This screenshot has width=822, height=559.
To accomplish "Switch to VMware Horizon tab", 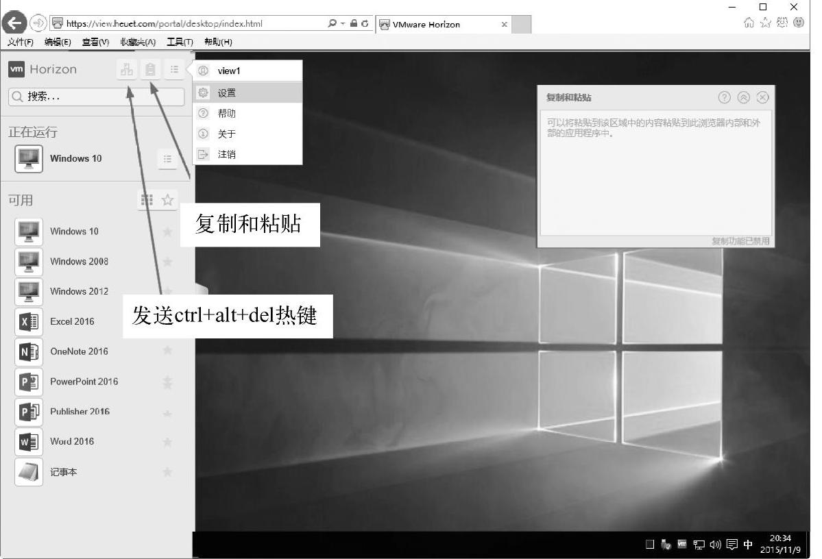I will point(443,24).
